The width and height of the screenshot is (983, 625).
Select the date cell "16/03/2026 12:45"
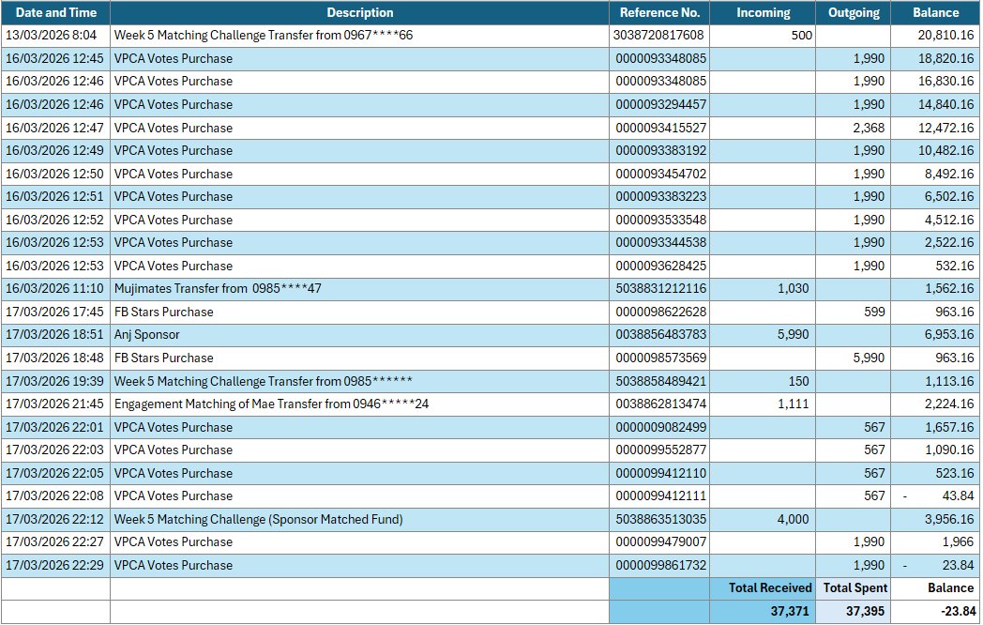click(x=55, y=58)
